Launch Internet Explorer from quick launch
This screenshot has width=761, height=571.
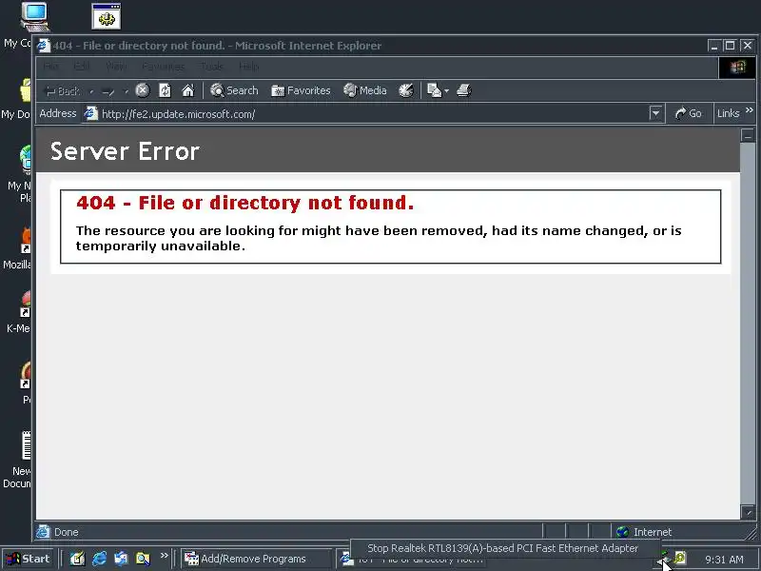tap(100, 559)
